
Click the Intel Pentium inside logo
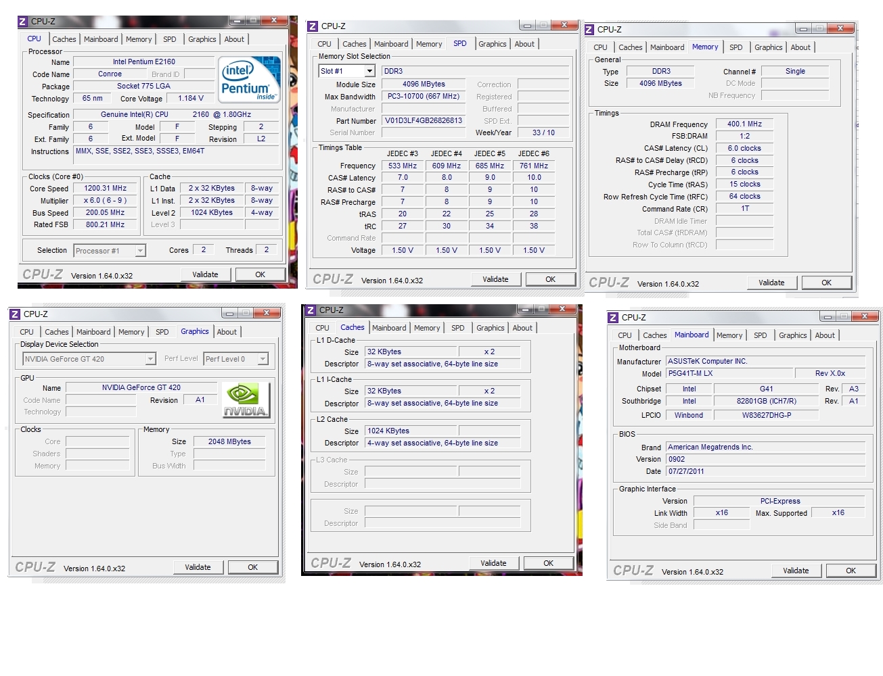pos(249,79)
